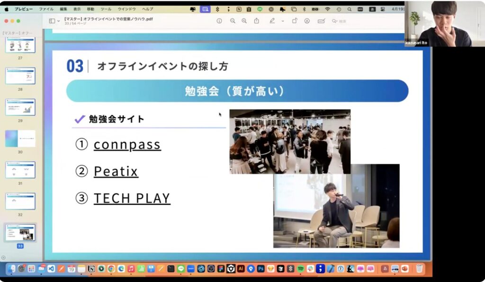485x282 pixels.
Task: Zoom in using the plus magnifier
Action: [x=244, y=21]
